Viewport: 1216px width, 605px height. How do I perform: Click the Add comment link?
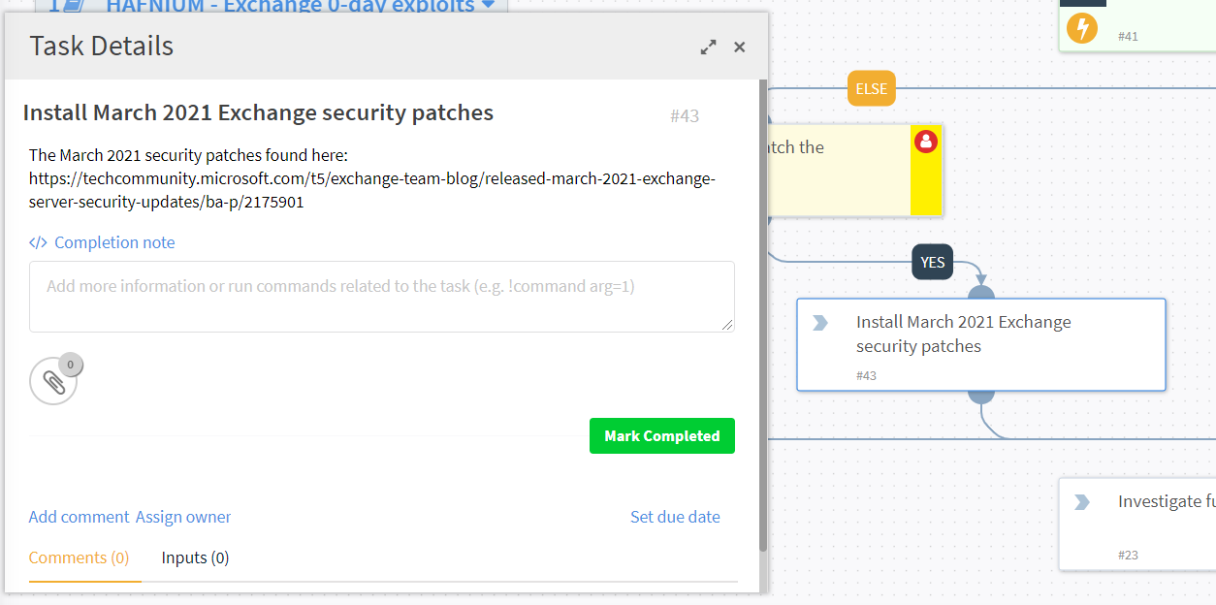(x=79, y=517)
